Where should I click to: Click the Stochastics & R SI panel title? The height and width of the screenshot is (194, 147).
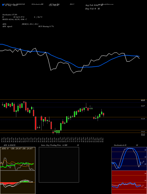click(x=126, y=145)
